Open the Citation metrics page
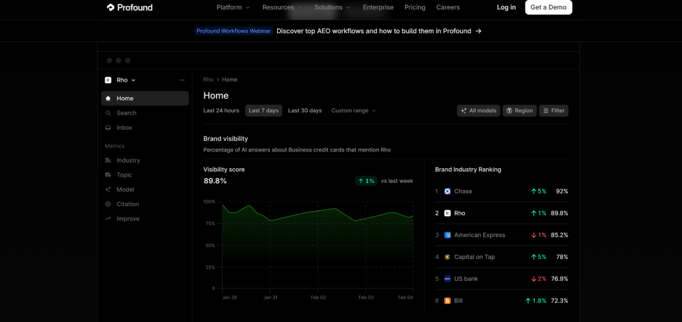The height and width of the screenshot is (322, 682). tap(127, 204)
